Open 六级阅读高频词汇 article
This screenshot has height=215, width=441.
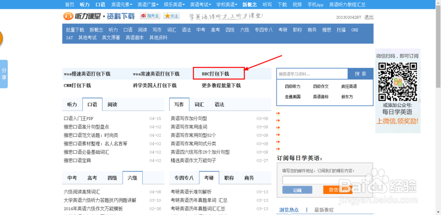(82, 192)
